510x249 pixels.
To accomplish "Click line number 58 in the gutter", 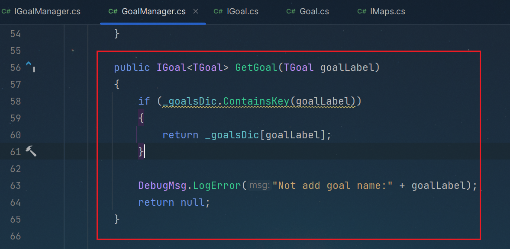I will pyautogui.click(x=16, y=101).
